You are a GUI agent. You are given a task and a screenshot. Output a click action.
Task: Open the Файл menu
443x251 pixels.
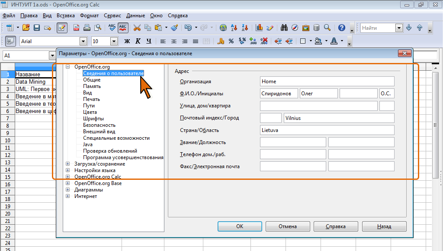click(x=9, y=16)
